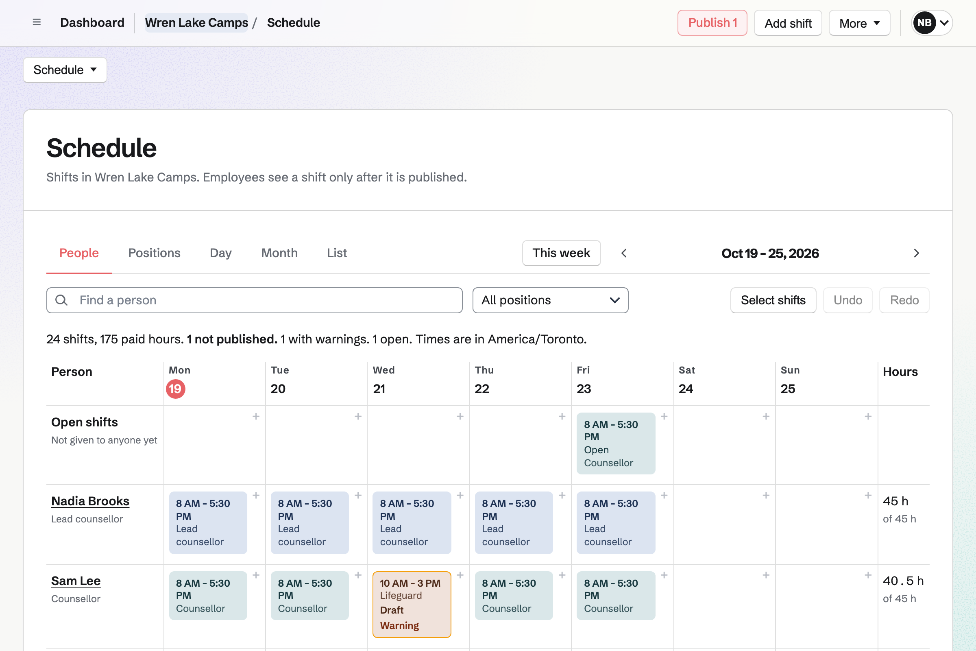The image size is (976, 651).
Task: Add Nadia Brooks shift on Saturday
Action: tap(766, 495)
